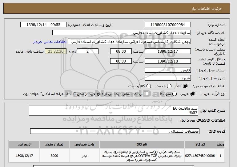Screen dimensions: 237x167
Task: Click the response deadline time 08:00 field
Action: (x=121, y=51)
